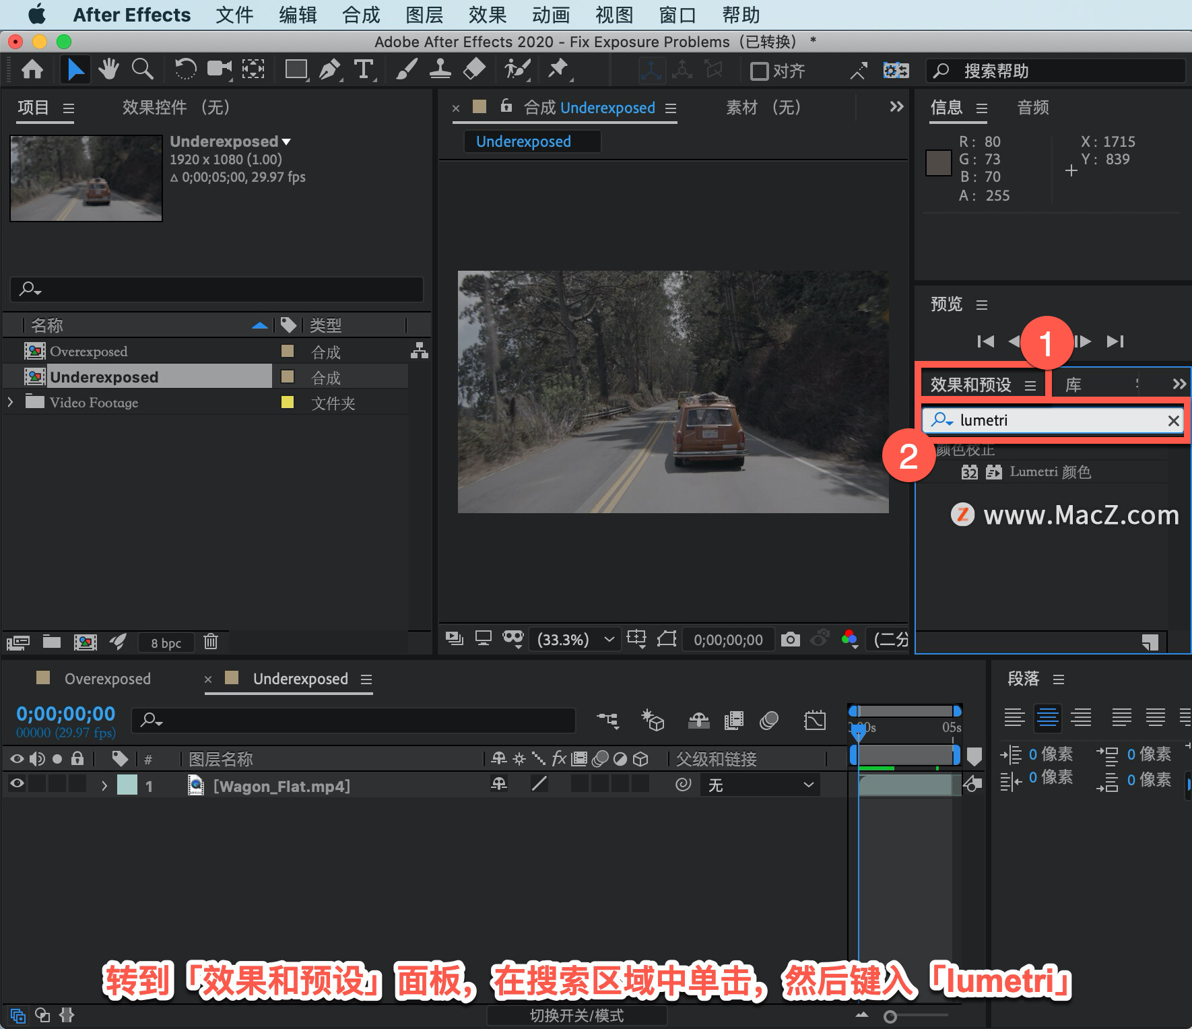Hide the Wagon_Flat.mp4 layer eye
1192x1029 pixels.
coord(17,784)
